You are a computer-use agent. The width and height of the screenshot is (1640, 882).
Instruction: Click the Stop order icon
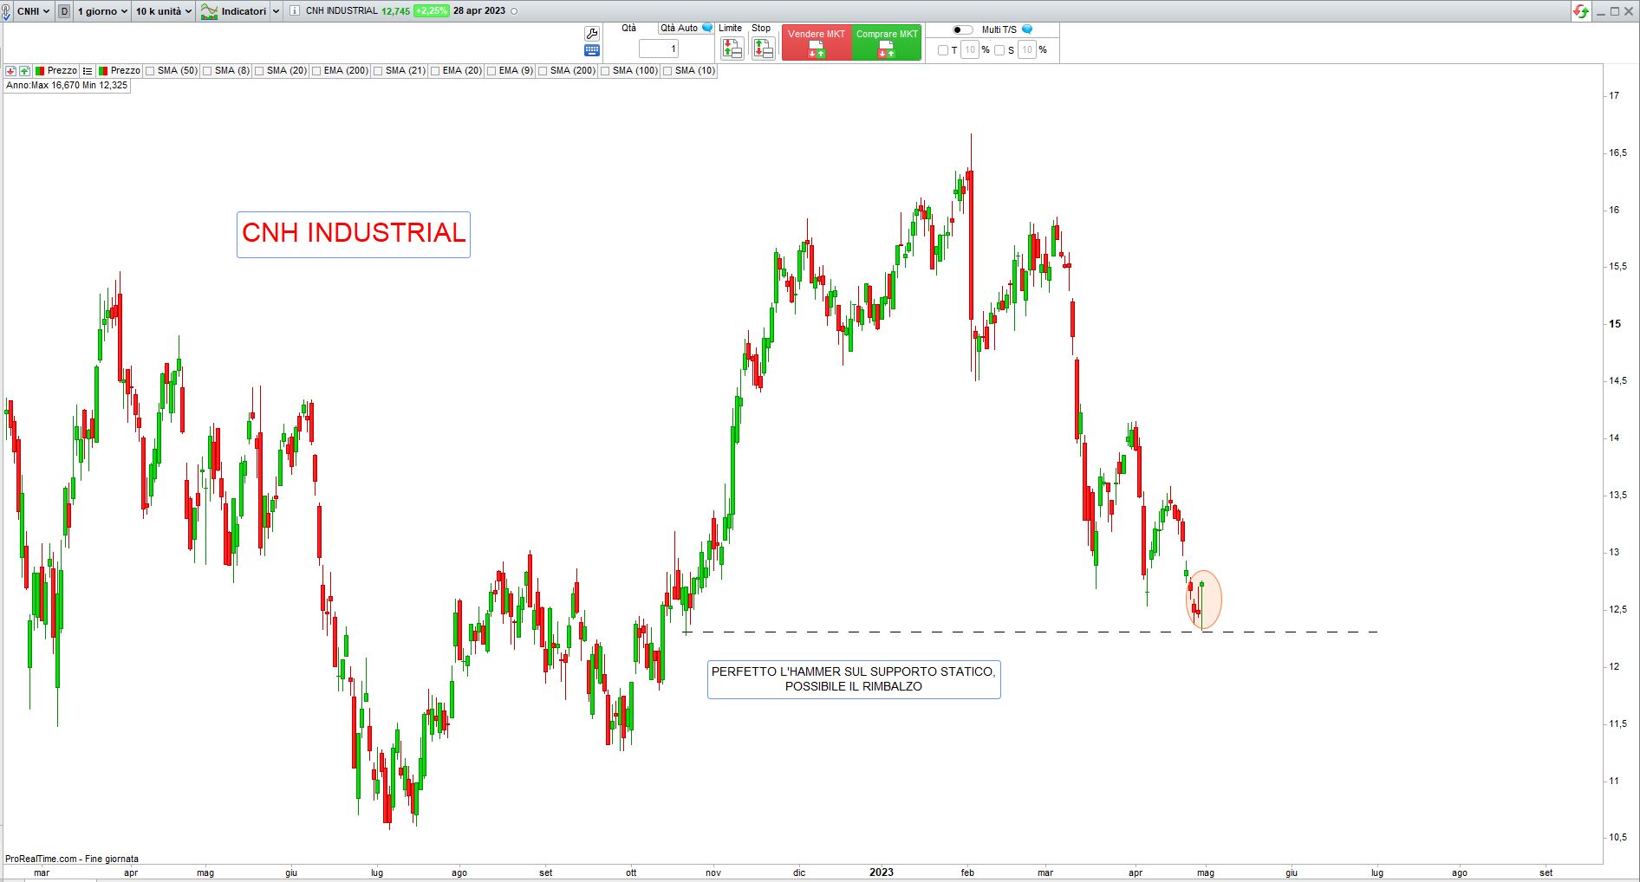[763, 49]
